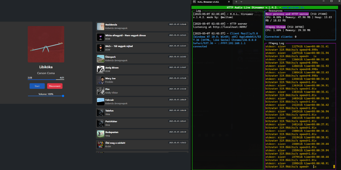The width and height of the screenshot is (341, 170).
Task: Close the H.A.L. Streamer terminal tab
Action: coord(229,2)
